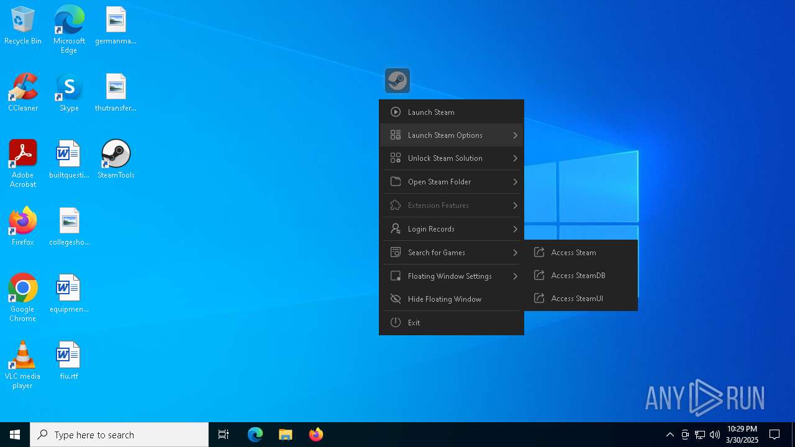Open Floating Window Settings entry

pyautogui.click(x=452, y=276)
